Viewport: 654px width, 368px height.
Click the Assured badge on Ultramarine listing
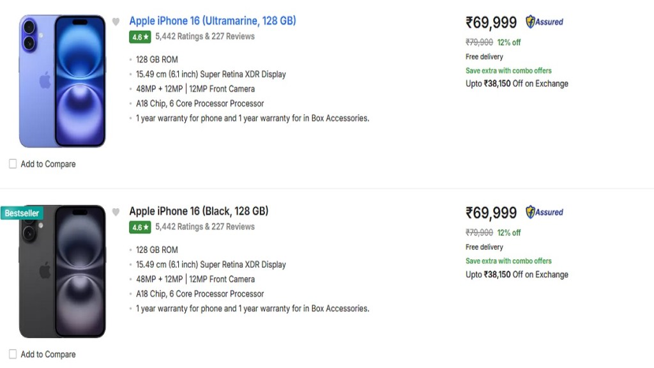tap(544, 22)
